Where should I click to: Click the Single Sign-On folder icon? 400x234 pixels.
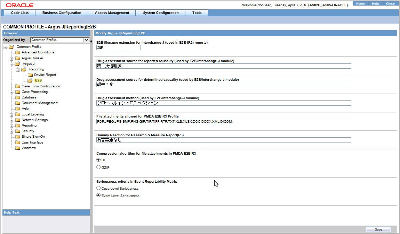[18, 137]
